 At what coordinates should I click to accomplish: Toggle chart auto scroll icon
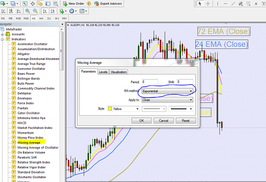point(45,11)
